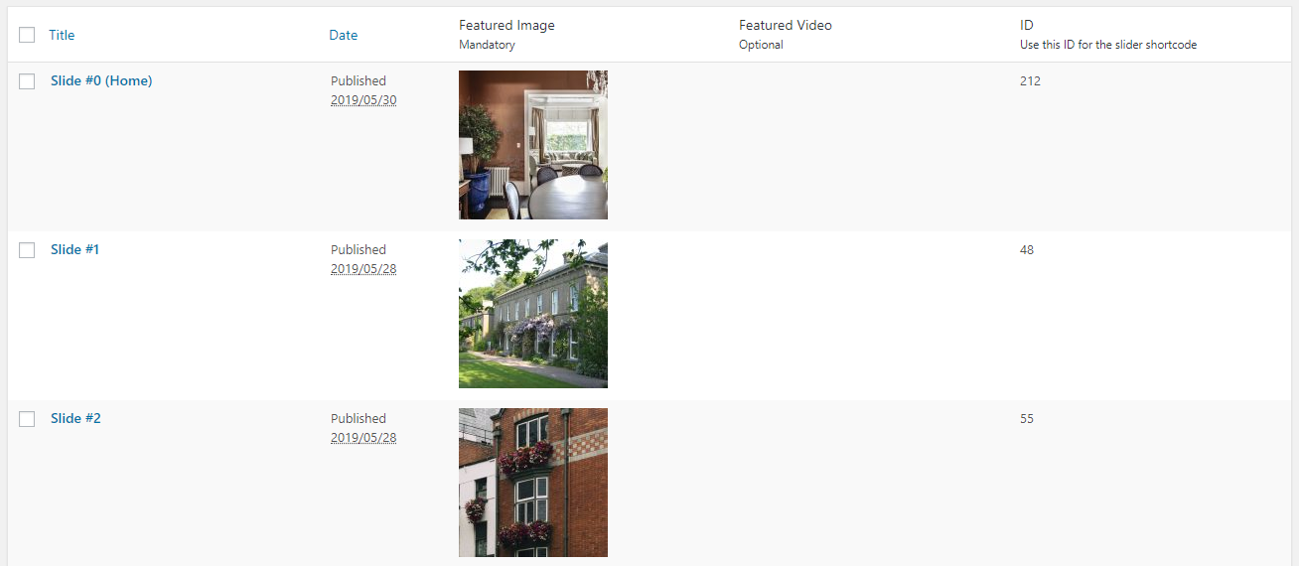Click the garden building thumbnail of Slide #1
1299x566 pixels.
[x=533, y=314]
